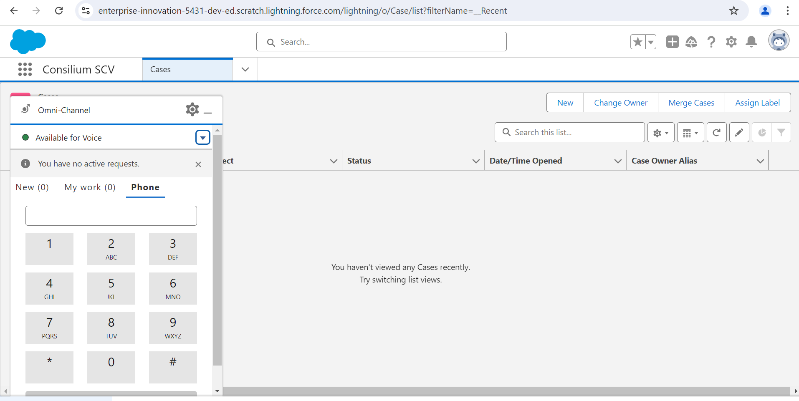Click the phone number input field
799x401 pixels.
(x=111, y=216)
